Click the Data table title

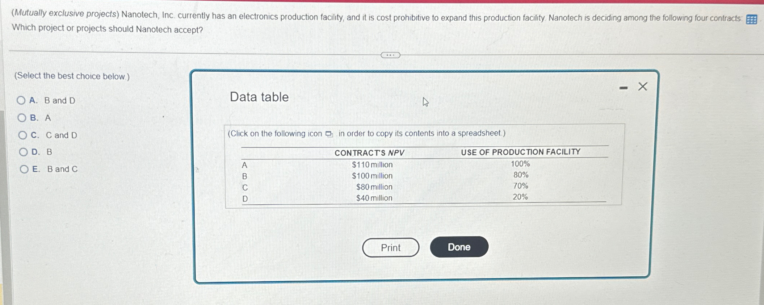pyautogui.click(x=259, y=97)
